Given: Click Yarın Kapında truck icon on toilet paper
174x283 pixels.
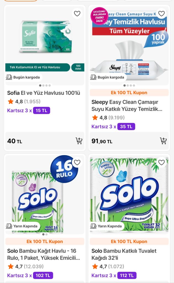Looking at the screenshot, I should click(93, 226).
